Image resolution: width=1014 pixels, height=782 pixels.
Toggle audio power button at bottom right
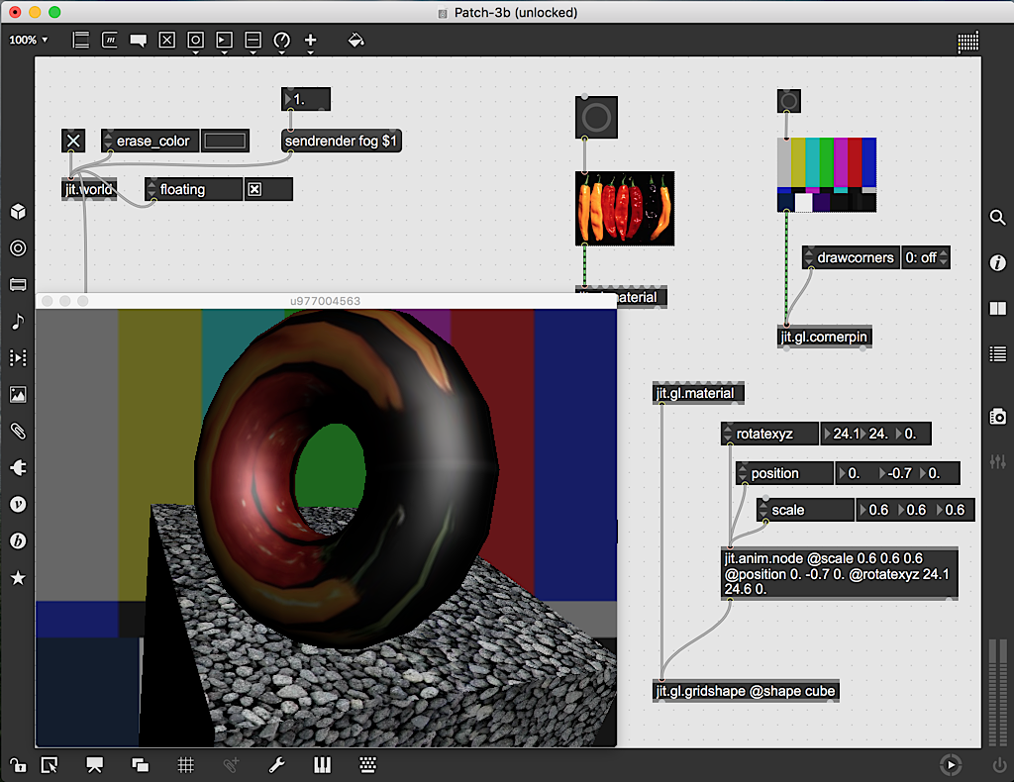[999, 765]
